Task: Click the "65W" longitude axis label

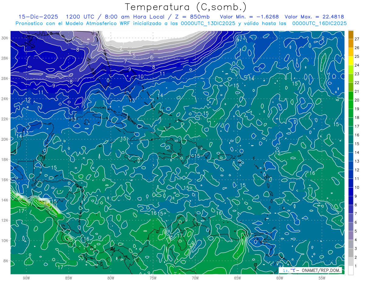Action: click(x=238, y=278)
